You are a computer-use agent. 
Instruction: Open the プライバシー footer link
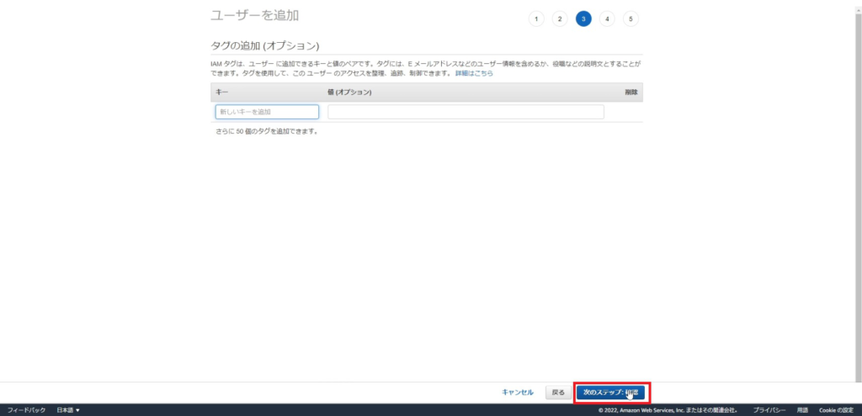(x=769, y=410)
